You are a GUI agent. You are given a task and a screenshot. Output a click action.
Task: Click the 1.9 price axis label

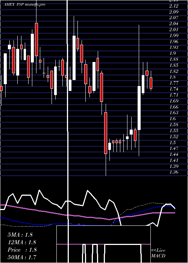[173, 53]
